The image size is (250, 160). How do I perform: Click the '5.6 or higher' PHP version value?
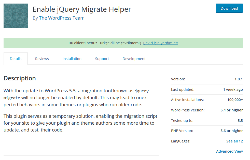(x=232, y=131)
